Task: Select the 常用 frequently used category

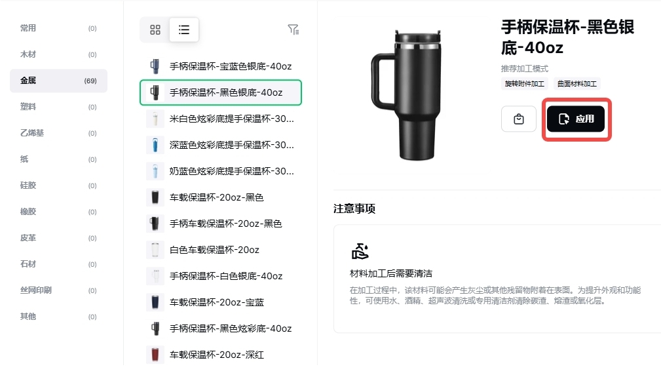Action: (58, 28)
